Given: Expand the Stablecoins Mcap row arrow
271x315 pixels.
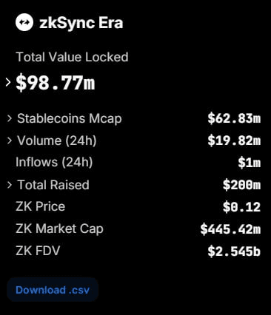Looking at the screenshot, I should (x=10, y=118).
